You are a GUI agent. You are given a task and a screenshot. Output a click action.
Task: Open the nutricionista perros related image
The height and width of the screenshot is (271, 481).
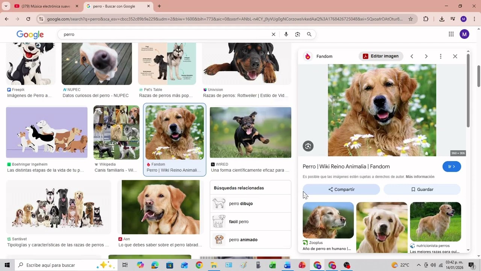pos(435,222)
